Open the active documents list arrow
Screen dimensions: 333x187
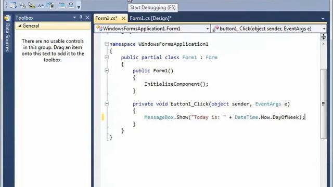click(323, 19)
